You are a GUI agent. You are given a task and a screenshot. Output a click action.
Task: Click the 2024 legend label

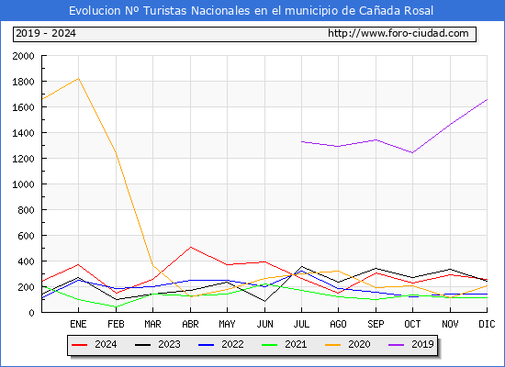[106, 344]
